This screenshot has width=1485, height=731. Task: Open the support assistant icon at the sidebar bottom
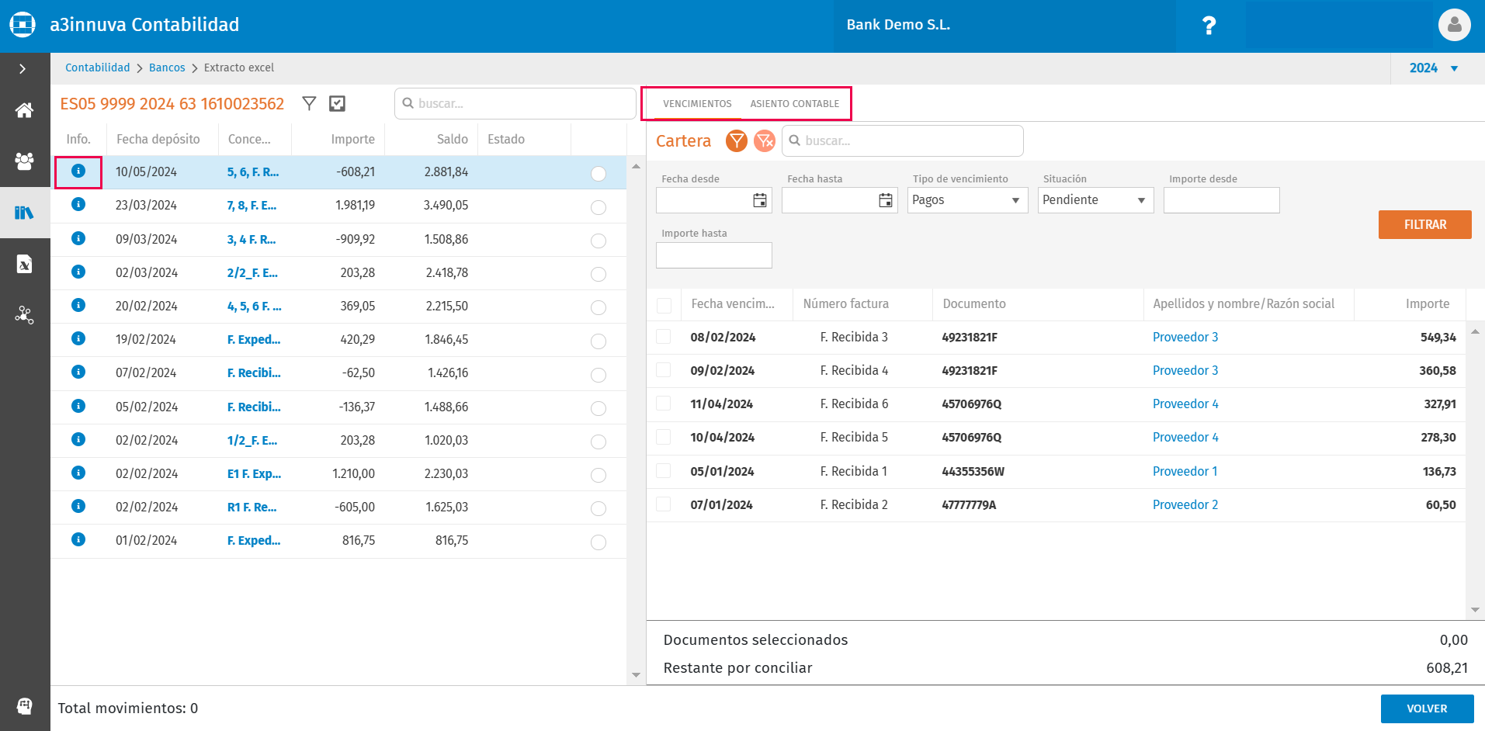[x=24, y=706]
